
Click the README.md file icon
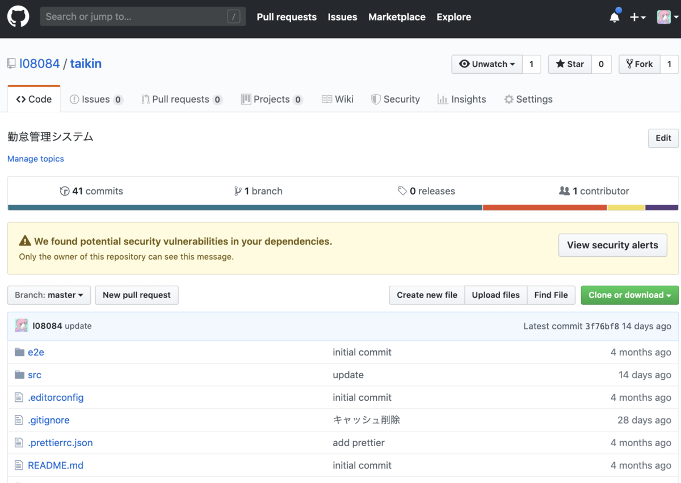coord(19,465)
